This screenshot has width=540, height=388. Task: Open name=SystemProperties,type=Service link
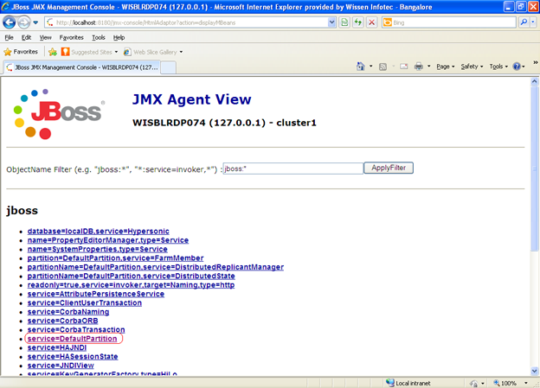tap(98, 249)
